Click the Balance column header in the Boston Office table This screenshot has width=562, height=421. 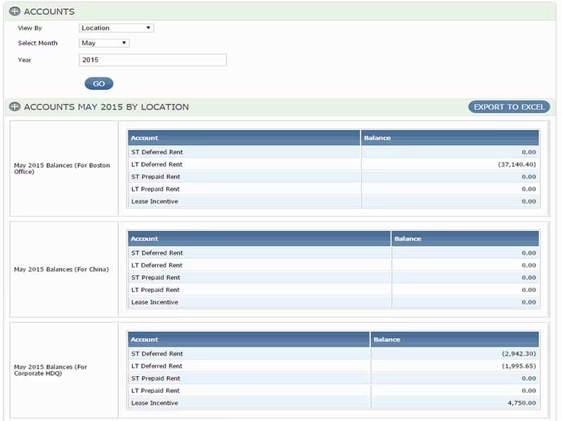pos(450,138)
